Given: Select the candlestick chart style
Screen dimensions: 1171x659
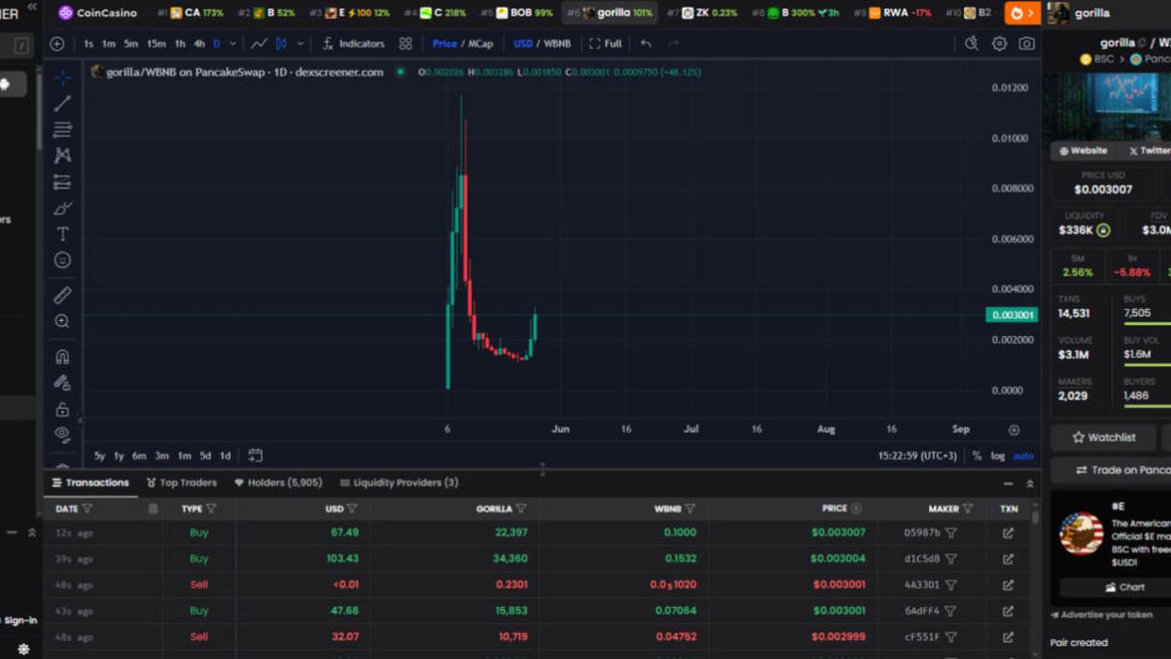Looking at the screenshot, I should [281, 43].
